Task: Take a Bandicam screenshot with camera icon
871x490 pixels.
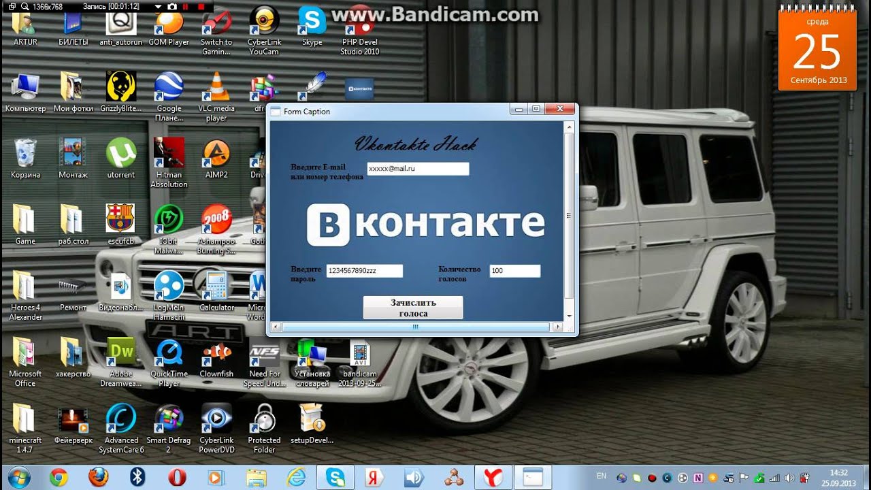Action: (171, 6)
